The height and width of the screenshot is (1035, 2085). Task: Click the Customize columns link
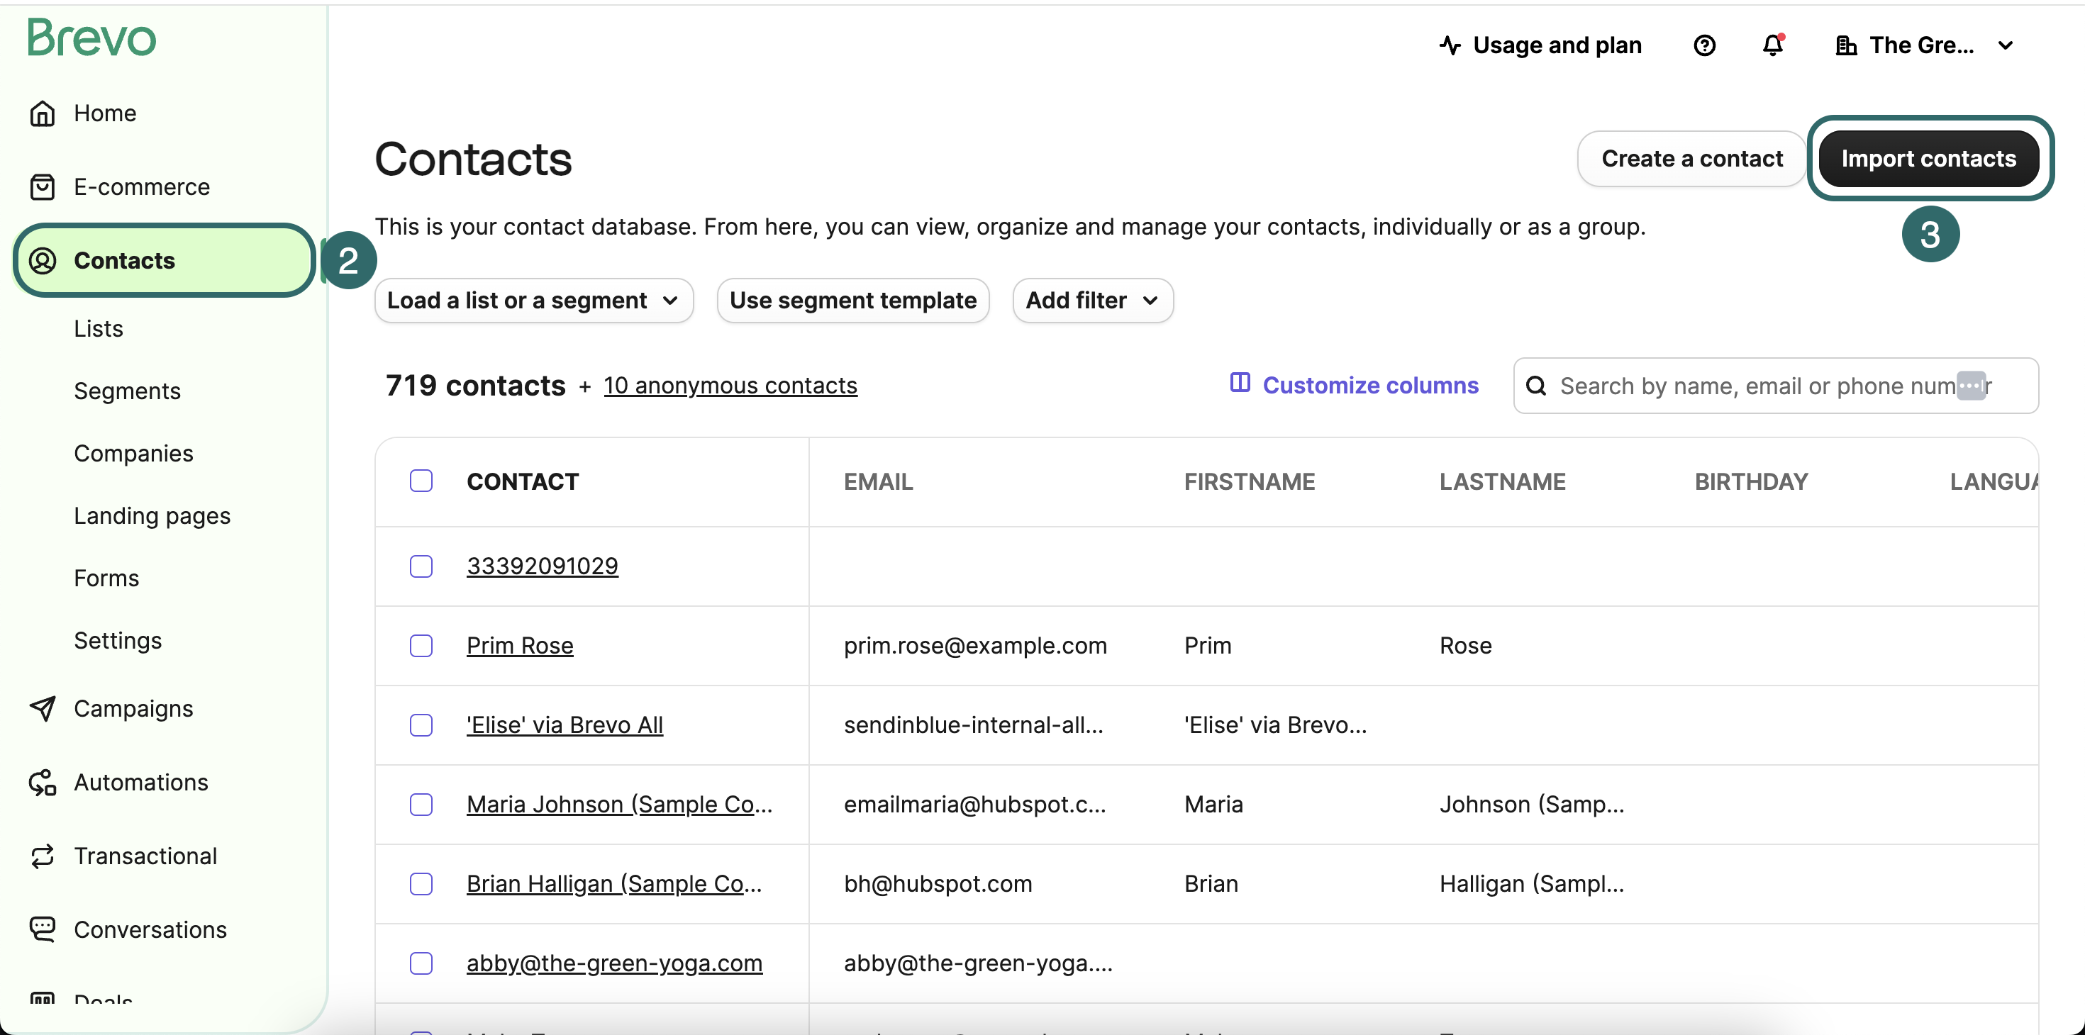1370,385
